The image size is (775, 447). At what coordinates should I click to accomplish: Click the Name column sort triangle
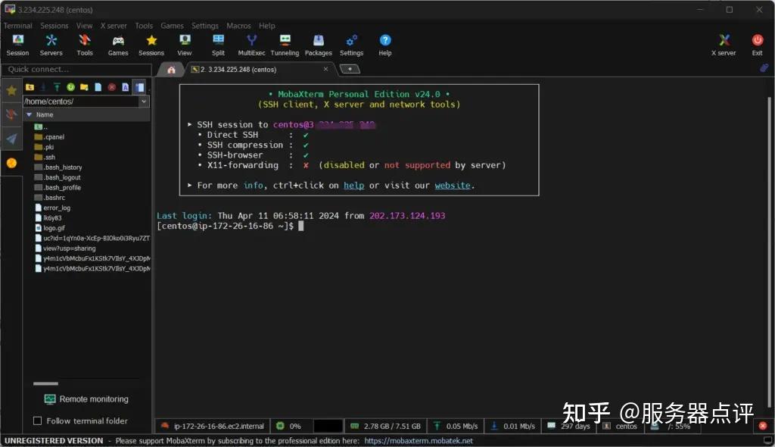(30, 115)
